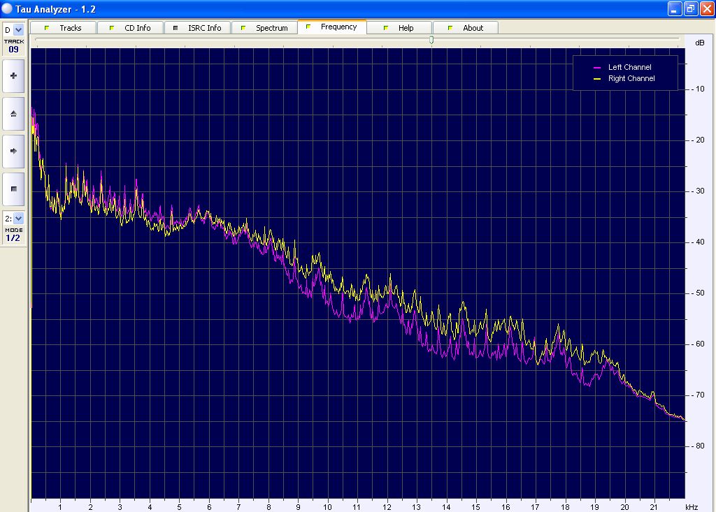Show the About tab
This screenshot has height=512, width=716.
pos(473,28)
